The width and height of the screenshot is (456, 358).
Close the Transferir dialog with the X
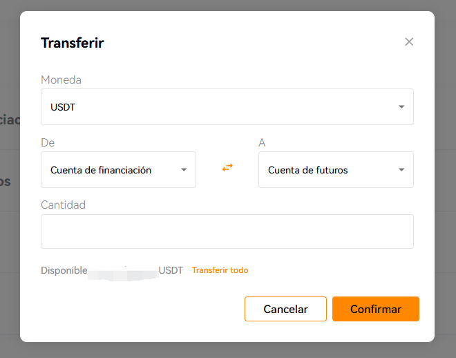pos(409,42)
